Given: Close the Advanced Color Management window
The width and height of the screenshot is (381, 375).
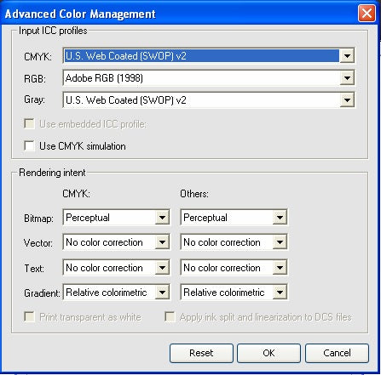Looking at the screenshot, I should (x=367, y=13).
